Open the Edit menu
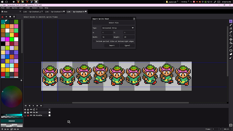Screen dimensions: 233x131 pyautogui.click(x=8, y=8)
